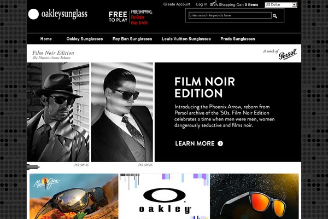The height and width of the screenshot is (219, 328).
Task: Click the search magnifier icon
Action: coord(275,16)
